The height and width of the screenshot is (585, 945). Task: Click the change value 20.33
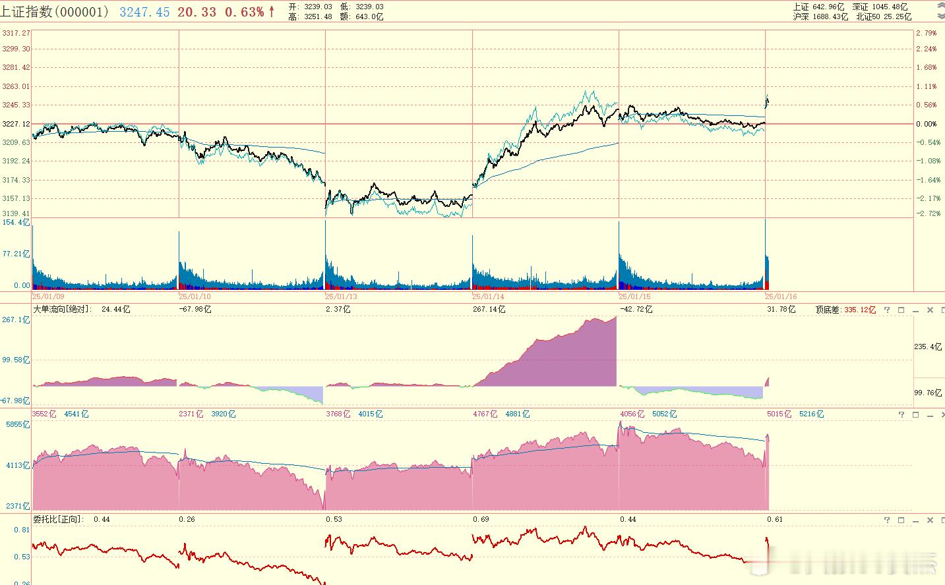pos(197,12)
